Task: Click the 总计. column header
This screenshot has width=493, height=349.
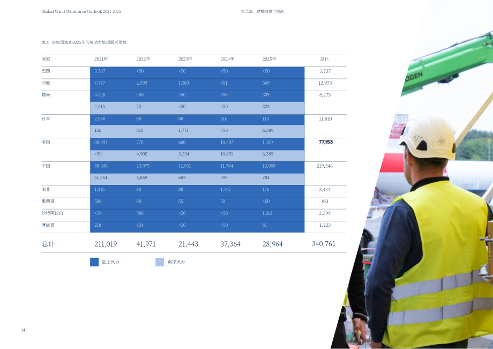Action: coord(325,59)
